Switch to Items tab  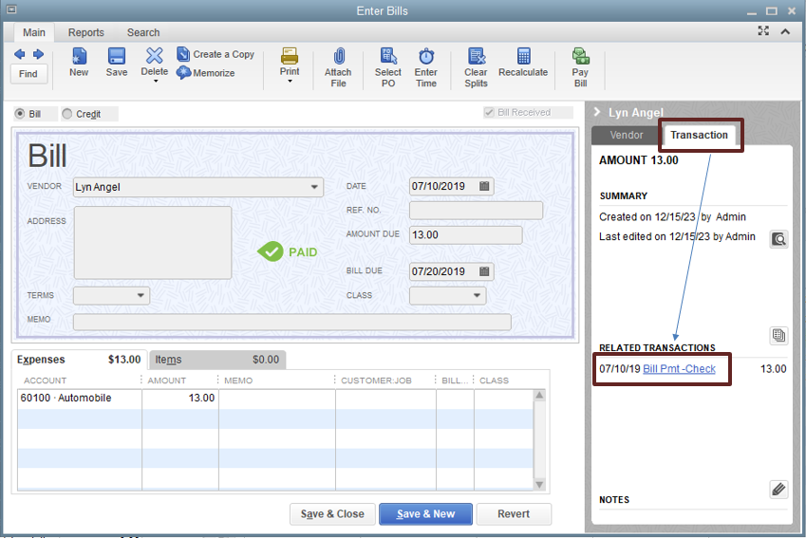click(x=216, y=360)
